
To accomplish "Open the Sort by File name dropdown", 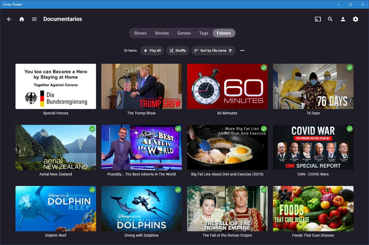I will 213,51.
